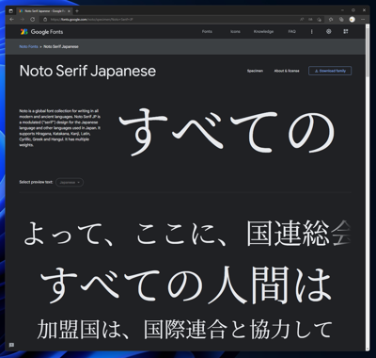Open the Knowledge menu item

(263, 32)
